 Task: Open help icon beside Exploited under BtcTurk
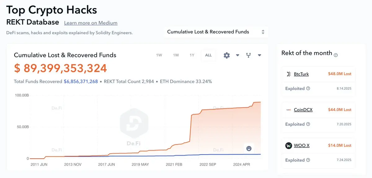pyautogui.click(x=308, y=89)
